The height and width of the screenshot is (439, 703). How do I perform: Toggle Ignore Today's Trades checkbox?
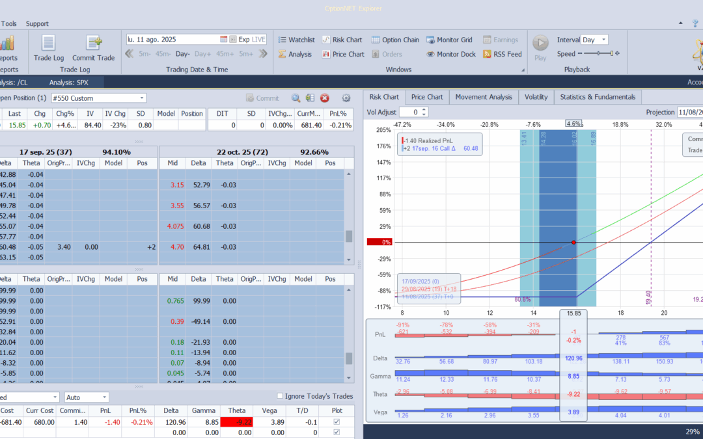(280, 396)
